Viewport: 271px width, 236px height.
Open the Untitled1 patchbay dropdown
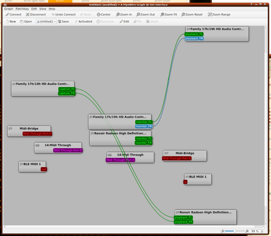[46, 21]
